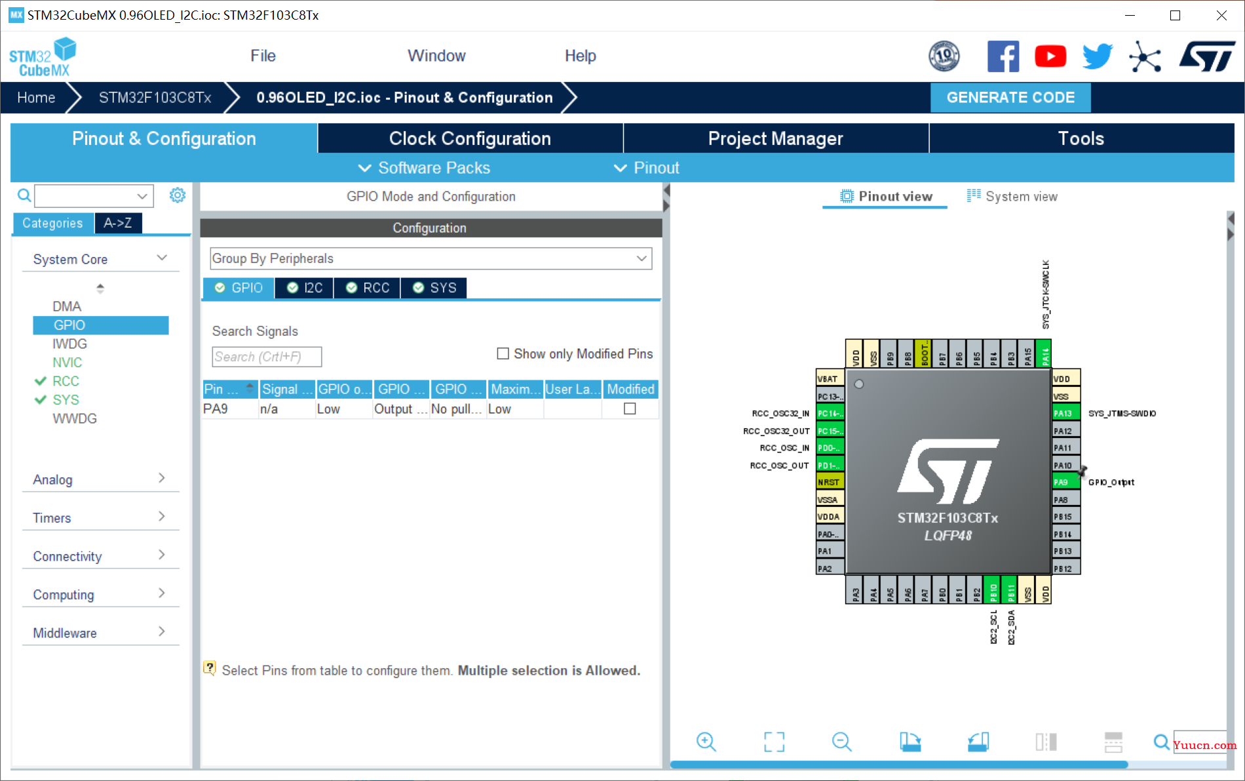Click the PA9 pin on chip
The width and height of the screenshot is (1245, 781).
(1066, 482)
